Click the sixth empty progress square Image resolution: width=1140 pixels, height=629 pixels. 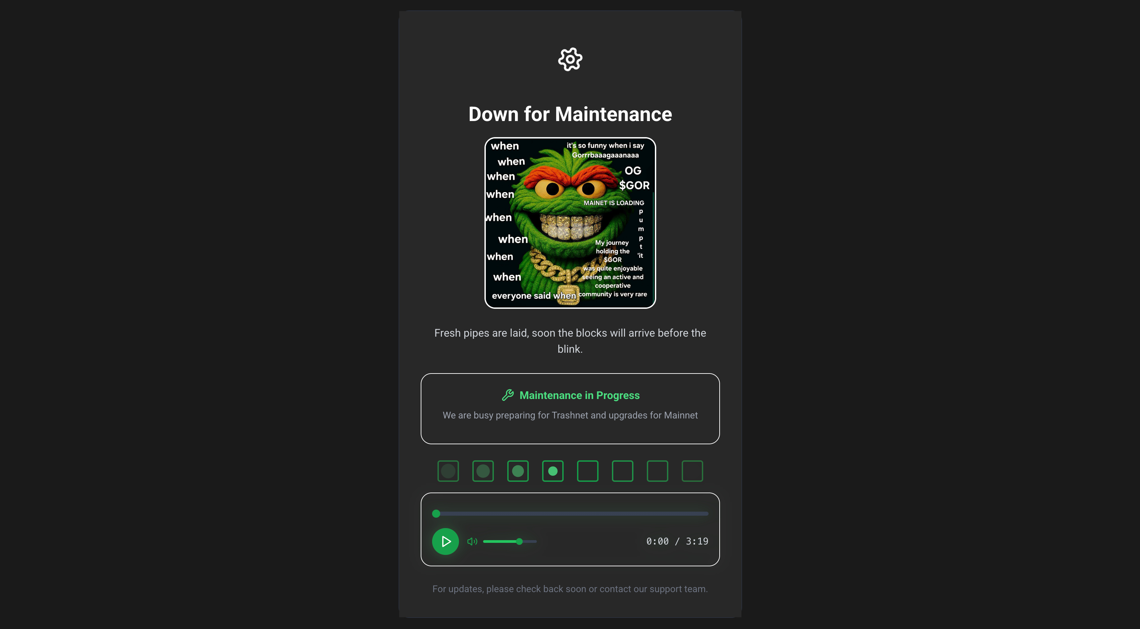pos(623,471)
